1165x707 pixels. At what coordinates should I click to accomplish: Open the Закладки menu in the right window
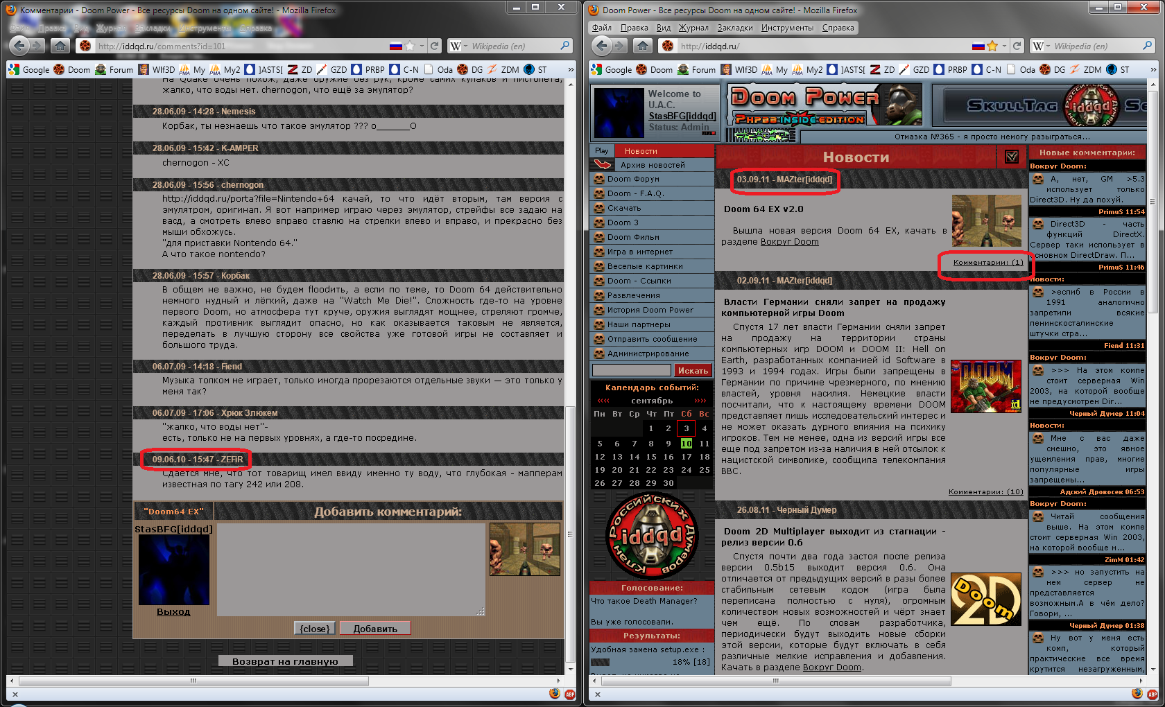(734, 28)
